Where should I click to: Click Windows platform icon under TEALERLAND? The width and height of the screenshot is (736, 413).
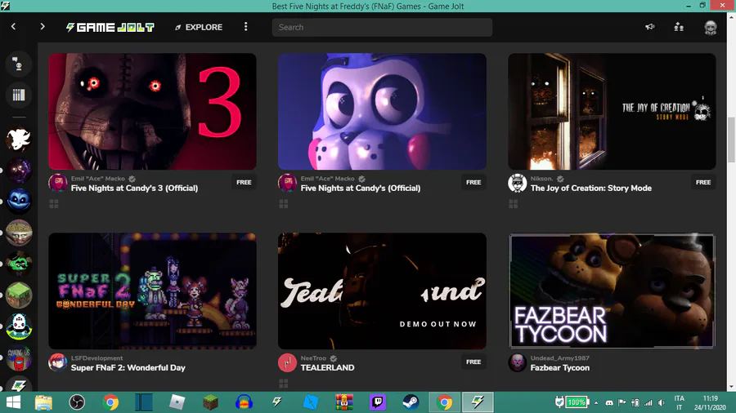click(284, 384)
